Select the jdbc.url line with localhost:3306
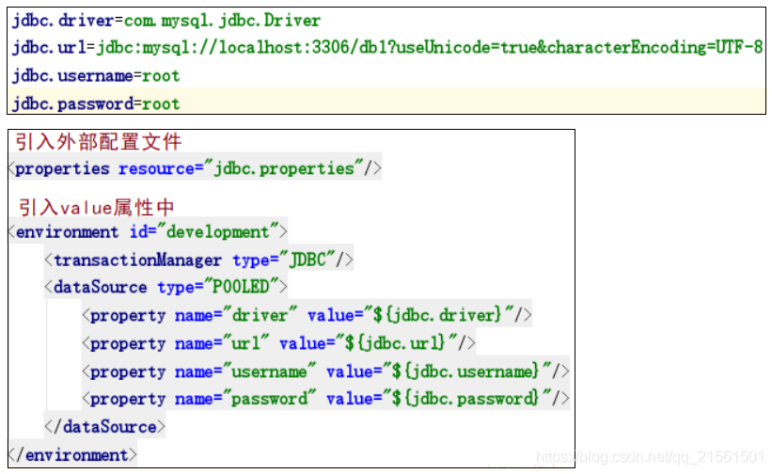 click(387, 48)
